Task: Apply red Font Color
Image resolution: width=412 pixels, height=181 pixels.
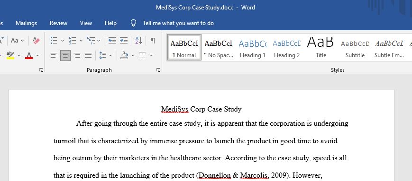Action: (x=29, y=55)
